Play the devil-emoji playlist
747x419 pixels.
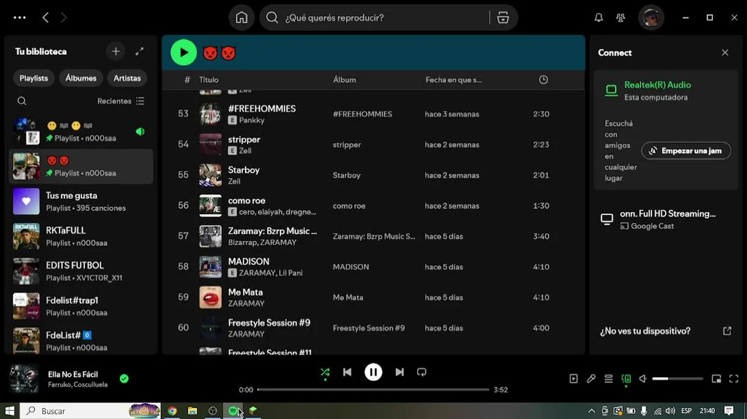point(183,52)
